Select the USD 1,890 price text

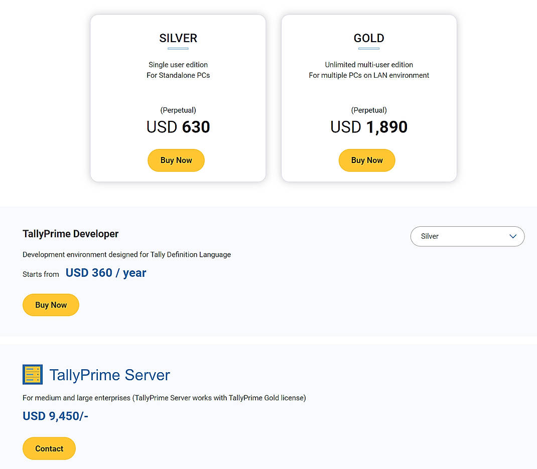(x=369, y=127)
